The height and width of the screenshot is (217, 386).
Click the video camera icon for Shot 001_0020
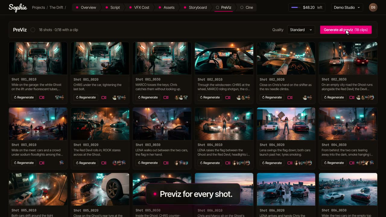104,97
